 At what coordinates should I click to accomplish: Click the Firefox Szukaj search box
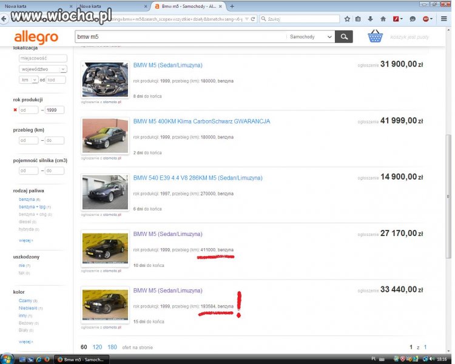[300, 19]
